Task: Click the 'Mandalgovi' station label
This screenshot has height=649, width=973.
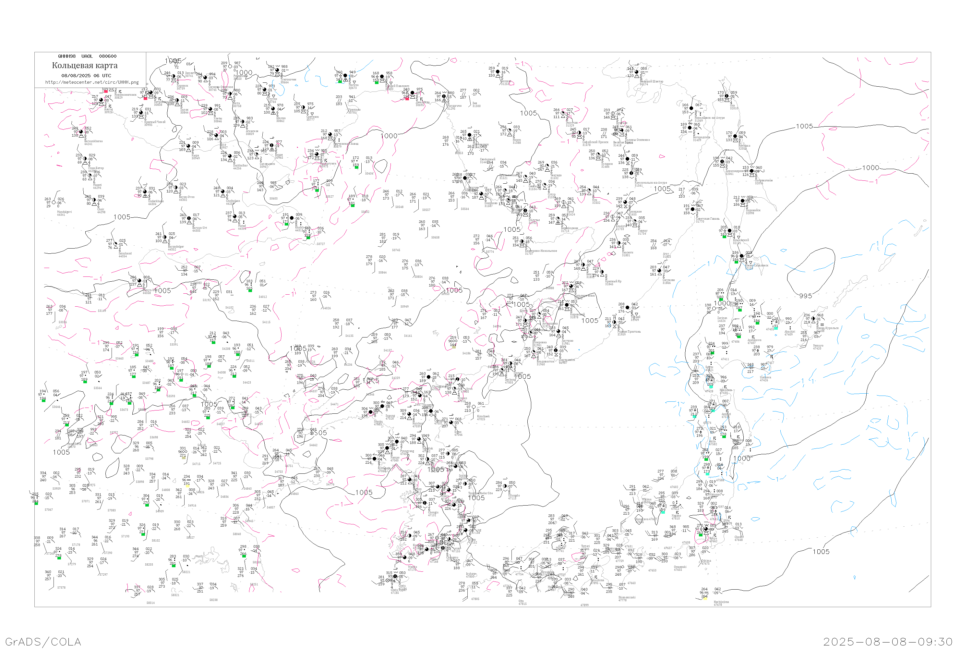Action: coord(64,212)
